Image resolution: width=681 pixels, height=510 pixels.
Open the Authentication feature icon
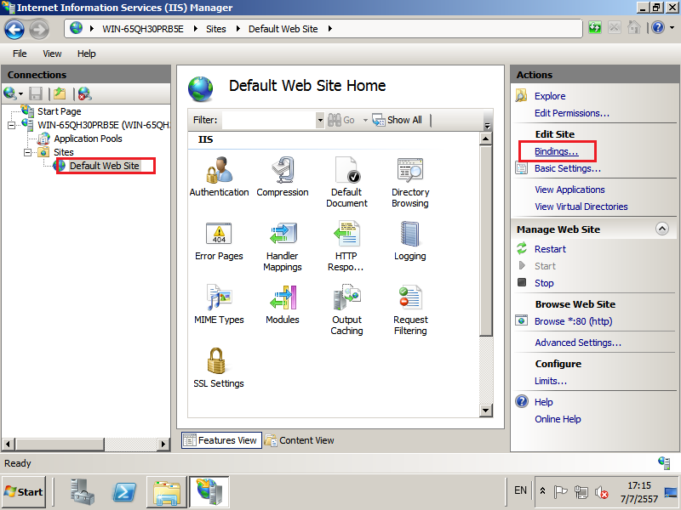coord(219,170)
